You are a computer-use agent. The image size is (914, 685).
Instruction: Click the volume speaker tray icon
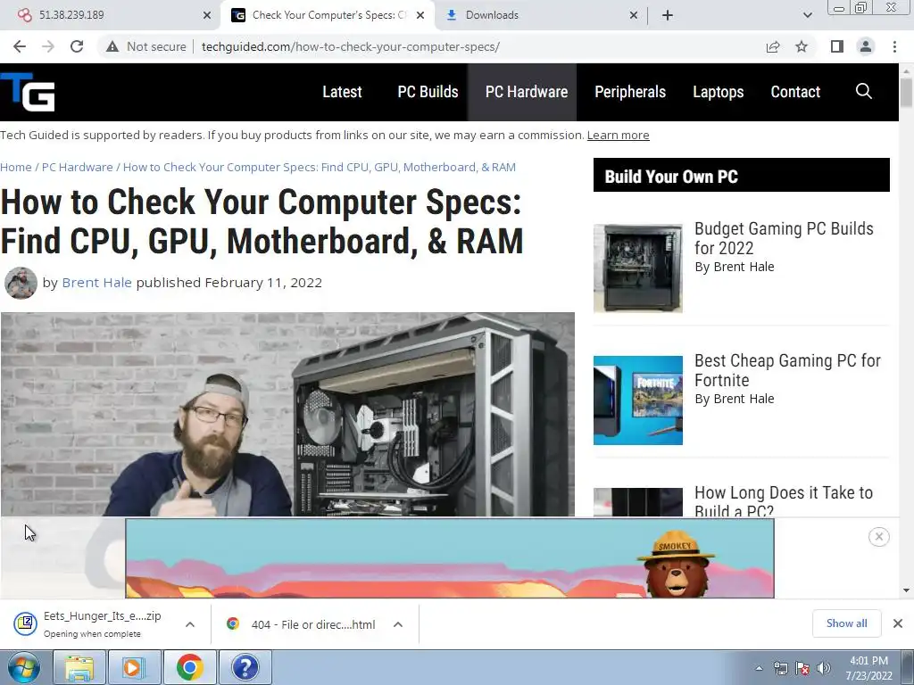pos(823,668)
